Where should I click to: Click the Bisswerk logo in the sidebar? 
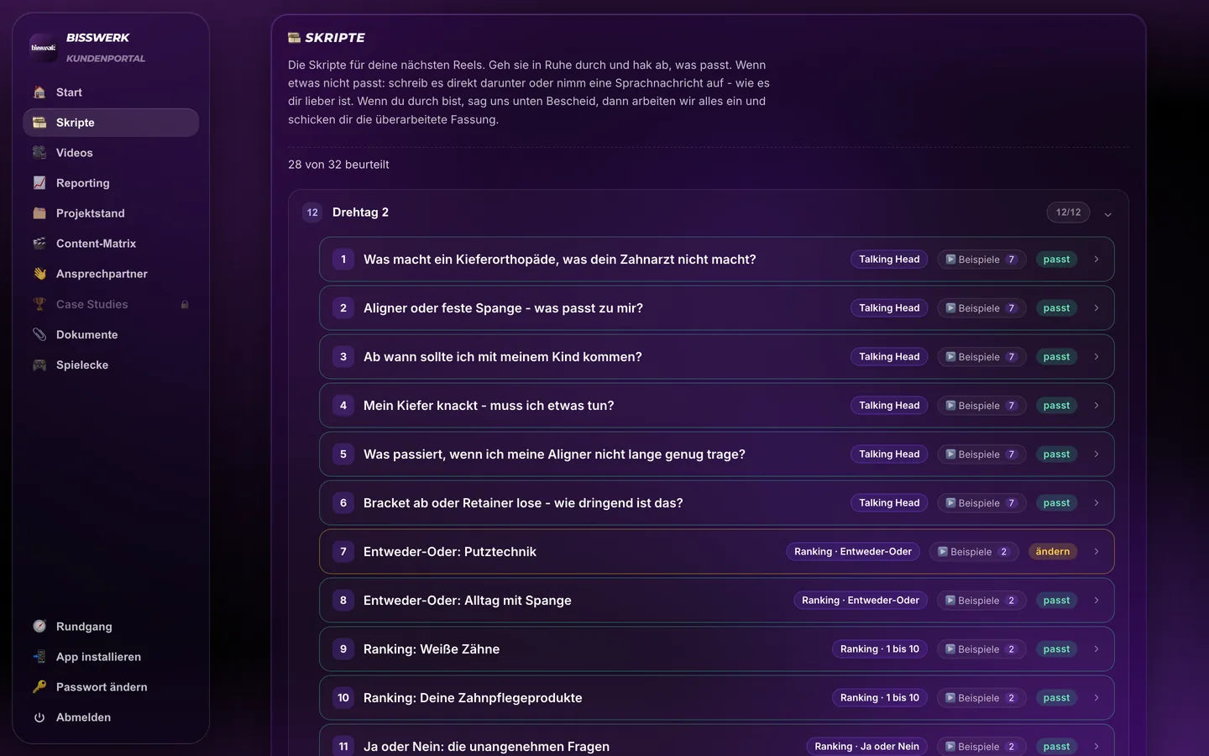tap(43, 47)
